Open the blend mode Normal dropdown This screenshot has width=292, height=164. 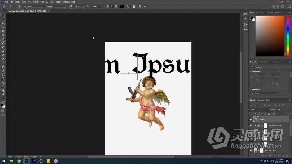click(x=259, y=110)
